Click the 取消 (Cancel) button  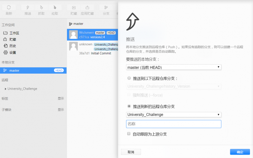pyautogui.click(x=131, y=152)
